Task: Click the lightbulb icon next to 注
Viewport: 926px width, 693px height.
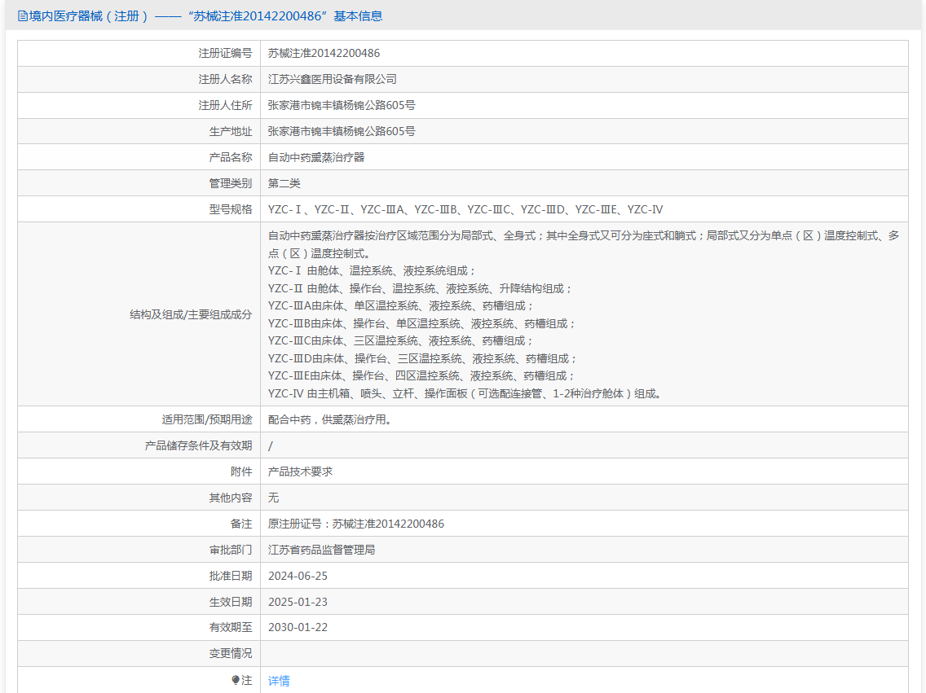Action: 236,680
